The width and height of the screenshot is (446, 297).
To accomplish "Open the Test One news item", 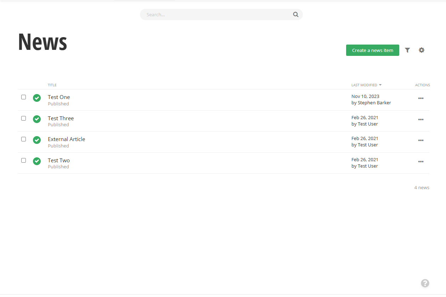I will click(59, 97).
